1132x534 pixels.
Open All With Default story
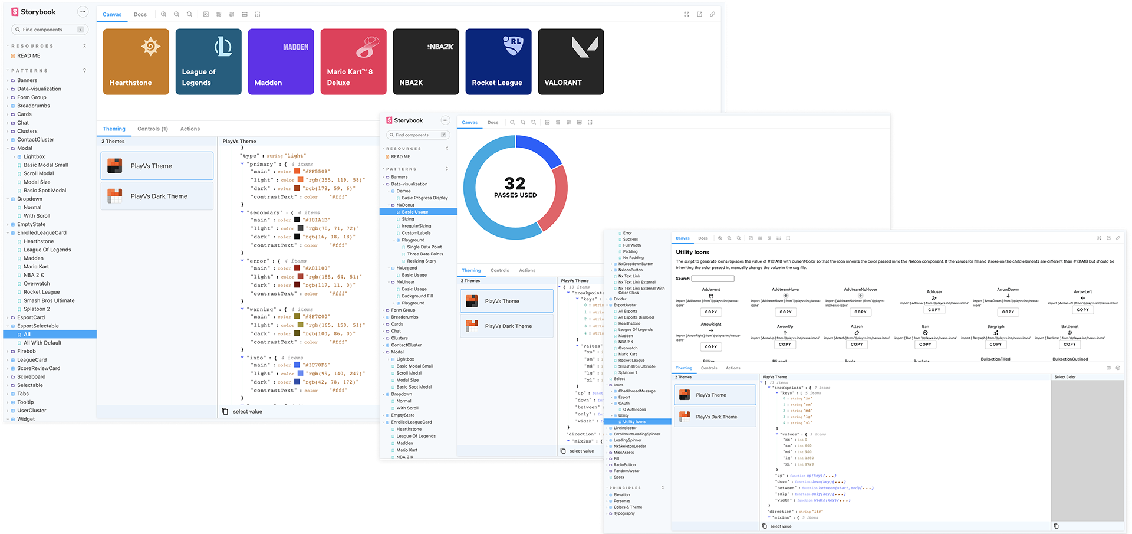[x=42, y=342]
